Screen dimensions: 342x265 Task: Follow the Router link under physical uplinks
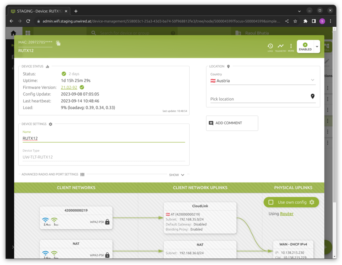coord(287,214)
